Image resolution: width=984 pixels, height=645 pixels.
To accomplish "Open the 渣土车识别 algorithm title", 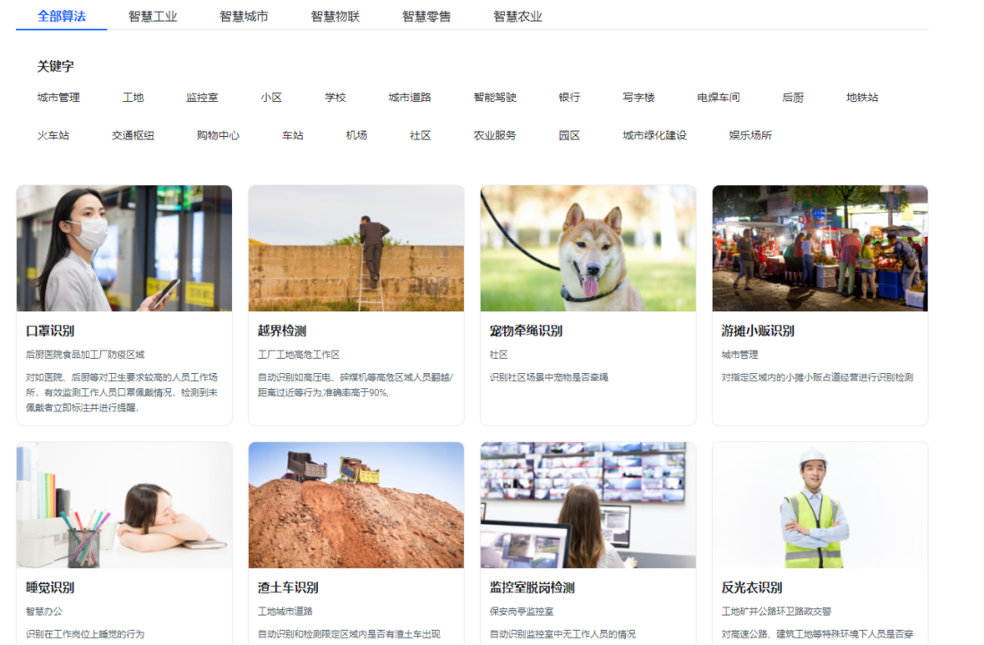I will 288,588.
